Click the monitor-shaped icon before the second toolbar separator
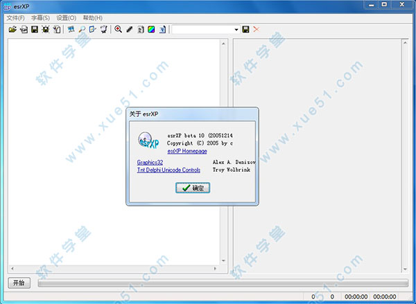 pos(104,29)
